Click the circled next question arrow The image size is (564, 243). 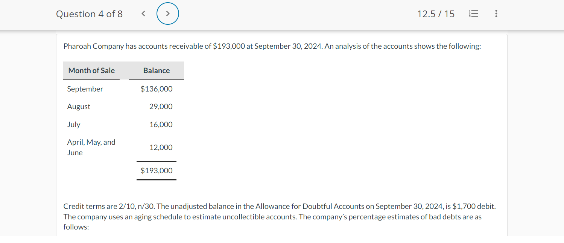point(167,14)
